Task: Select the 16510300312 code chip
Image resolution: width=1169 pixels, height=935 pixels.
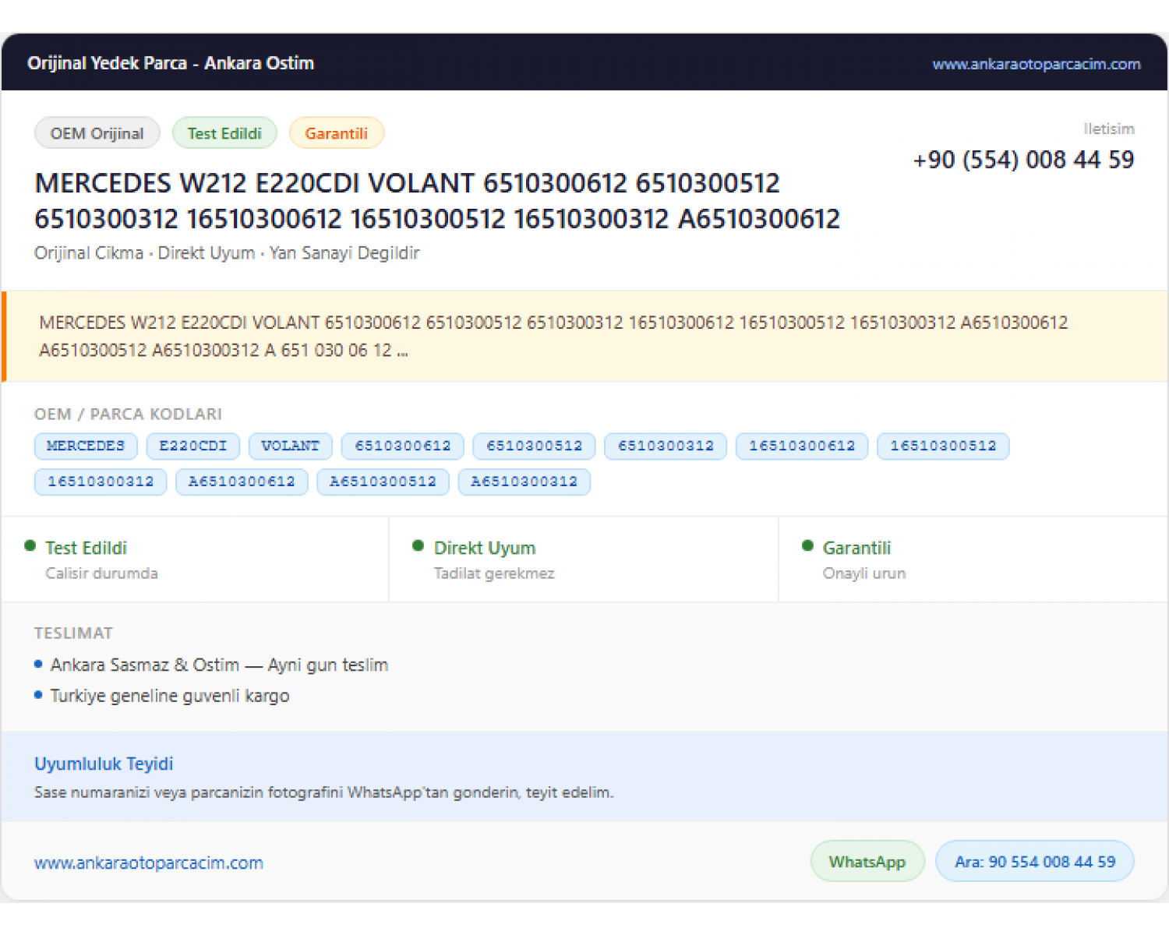Action: tap(101, 482)
